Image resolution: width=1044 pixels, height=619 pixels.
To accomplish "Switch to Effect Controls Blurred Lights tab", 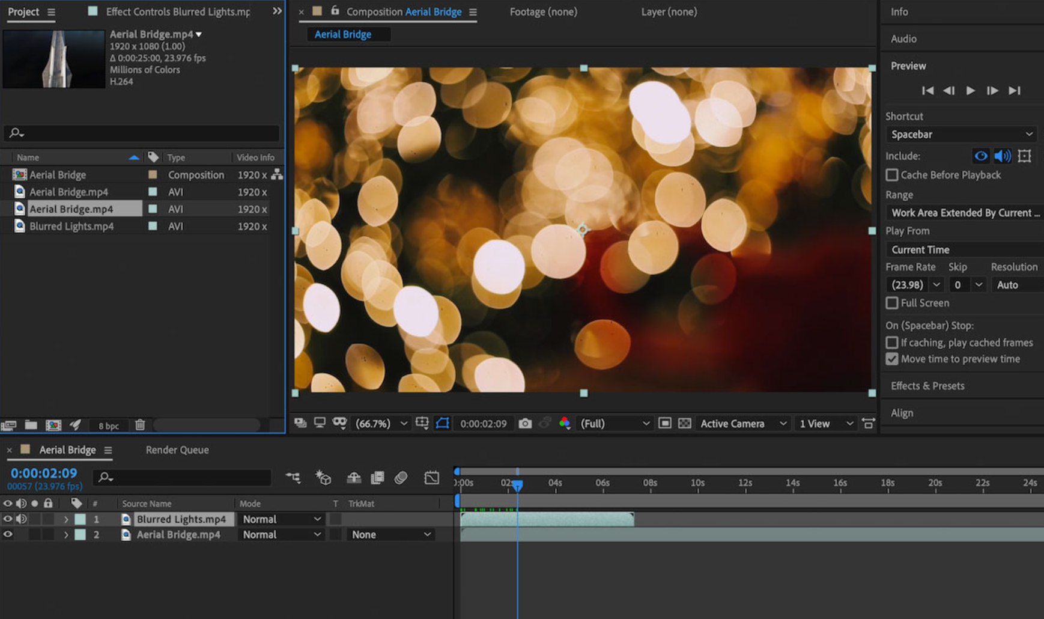I will [x=178, y=12].
